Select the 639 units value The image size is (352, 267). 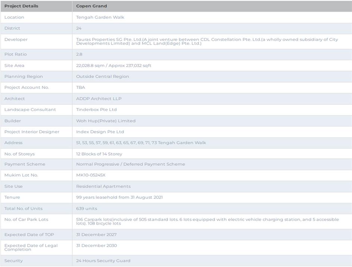(86, 209)
